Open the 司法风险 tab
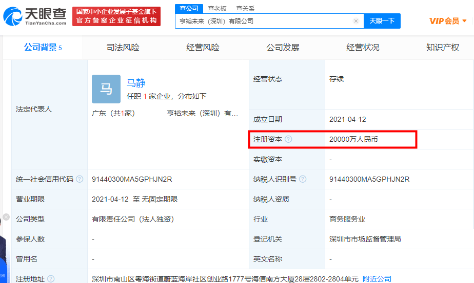This screenshot has height=283, width=474. coord(123,48)
